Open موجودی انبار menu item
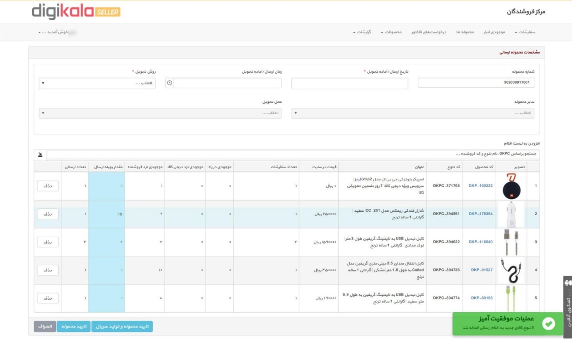 [x=494, y=32]
